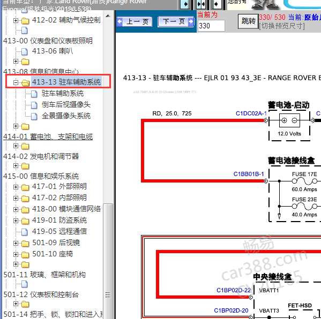Viewport: 321px width, 319px height.
Task: Expand the 417-01 外部照明 node
Action: tap(16, 187)
